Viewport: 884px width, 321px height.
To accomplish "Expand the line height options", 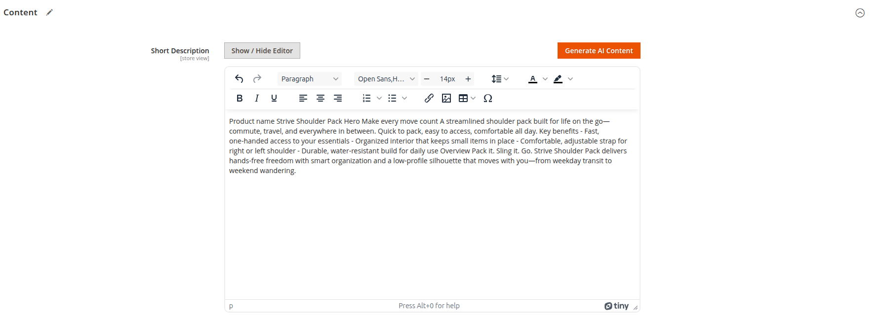I will click(500, 79).
